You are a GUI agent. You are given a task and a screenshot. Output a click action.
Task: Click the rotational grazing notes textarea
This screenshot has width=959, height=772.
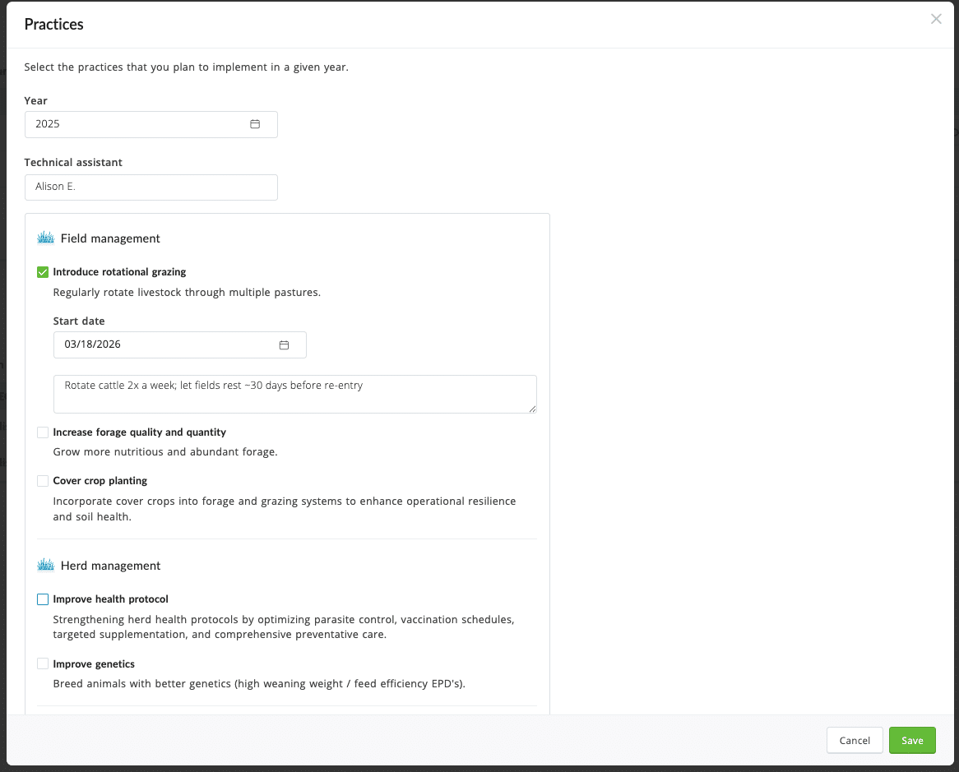pyautogui.click(x=294, y=393)
